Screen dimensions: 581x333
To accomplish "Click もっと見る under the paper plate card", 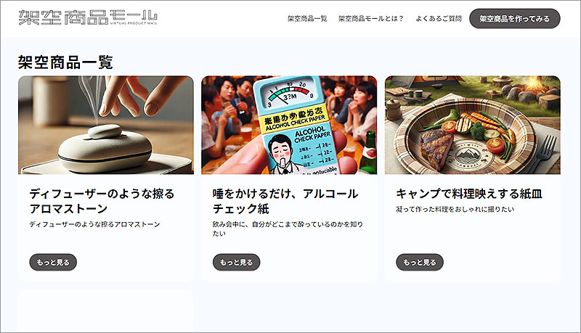I will click(420, 263).
